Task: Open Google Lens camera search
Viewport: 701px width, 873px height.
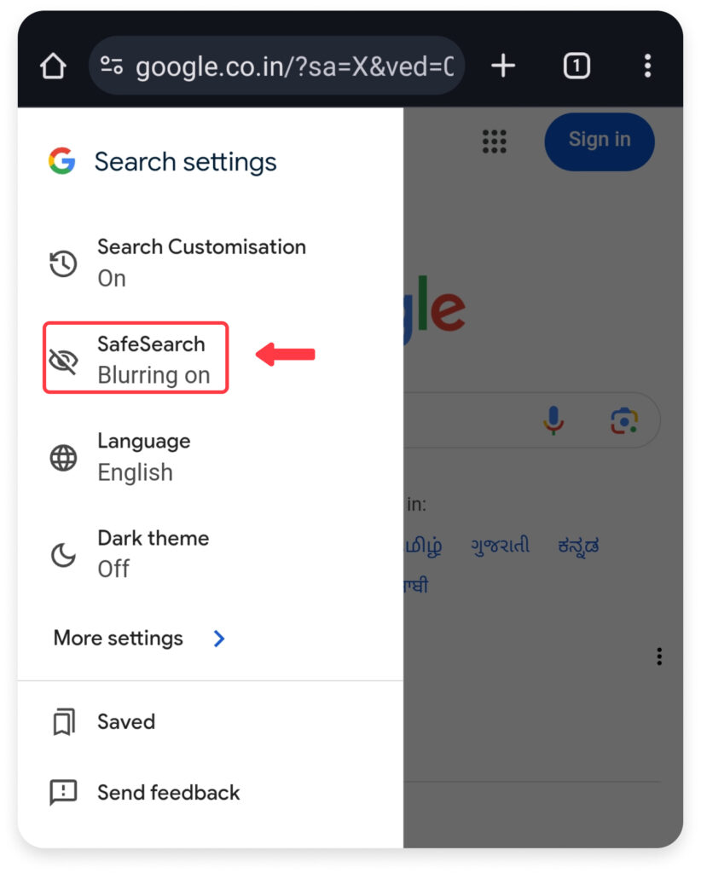Action: [625, 419]
